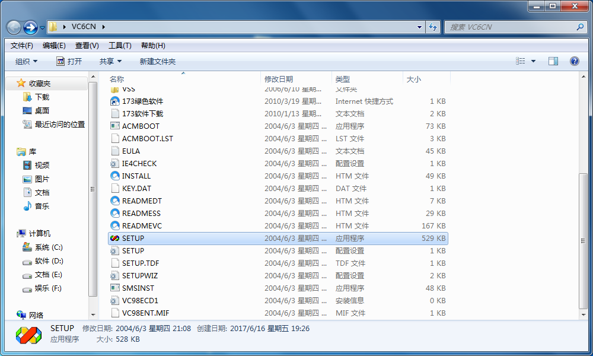The height and width of the screenshot is (356, 593).
Task: Click the SETUP application file icon
Action: pyautogui.click(x=114, y=239)
